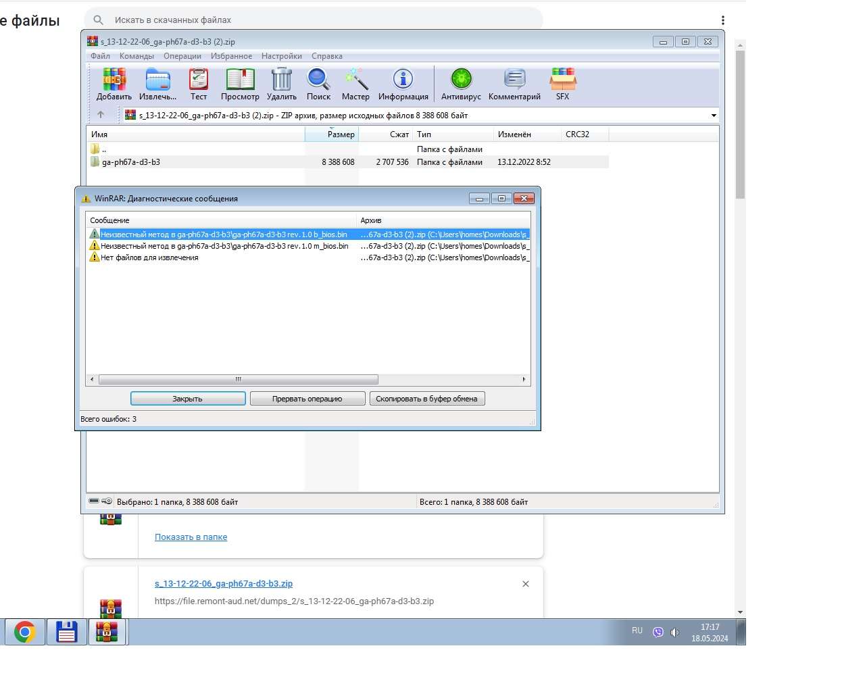Launch the Wizard (Мастер) icon
Viewport: 865px width, 692px height.
click(x=355, y=80)
